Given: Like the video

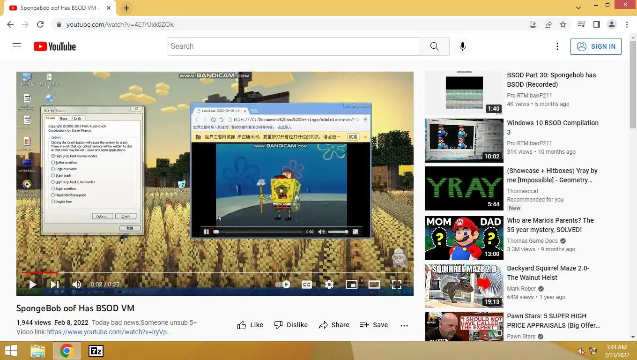Looking at the screenshot, I should click(250, 325).
